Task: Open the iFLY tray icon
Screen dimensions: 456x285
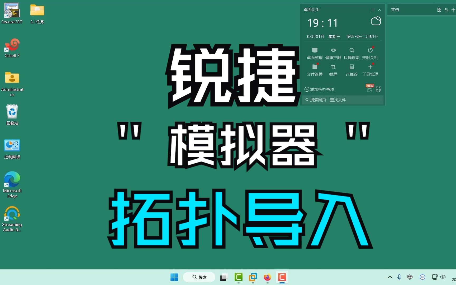Action: tap(422, 277)
